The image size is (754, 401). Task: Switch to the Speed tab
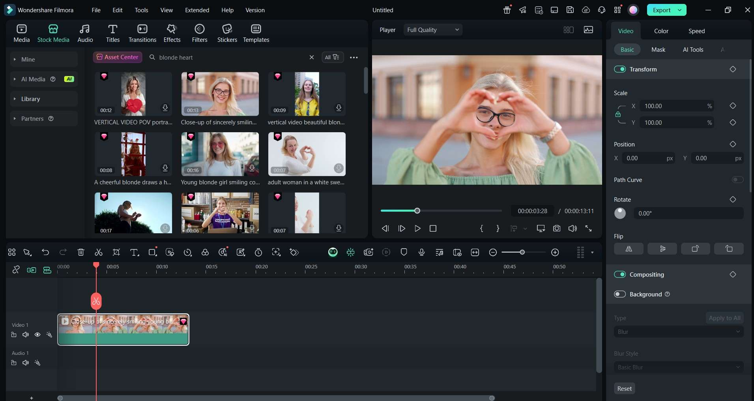(x=696, y=31)
